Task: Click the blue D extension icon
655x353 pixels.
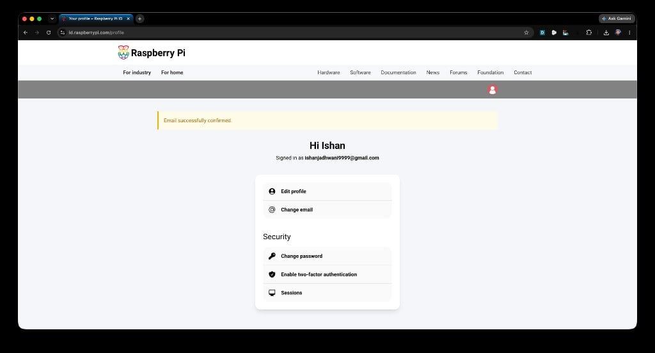Action: tap(542, 32)
